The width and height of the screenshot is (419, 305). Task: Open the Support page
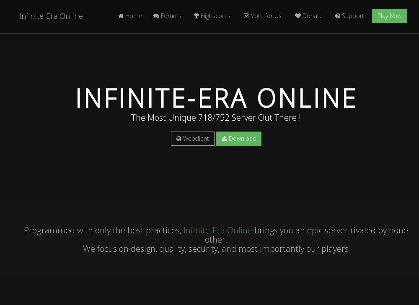pos(349,16)
